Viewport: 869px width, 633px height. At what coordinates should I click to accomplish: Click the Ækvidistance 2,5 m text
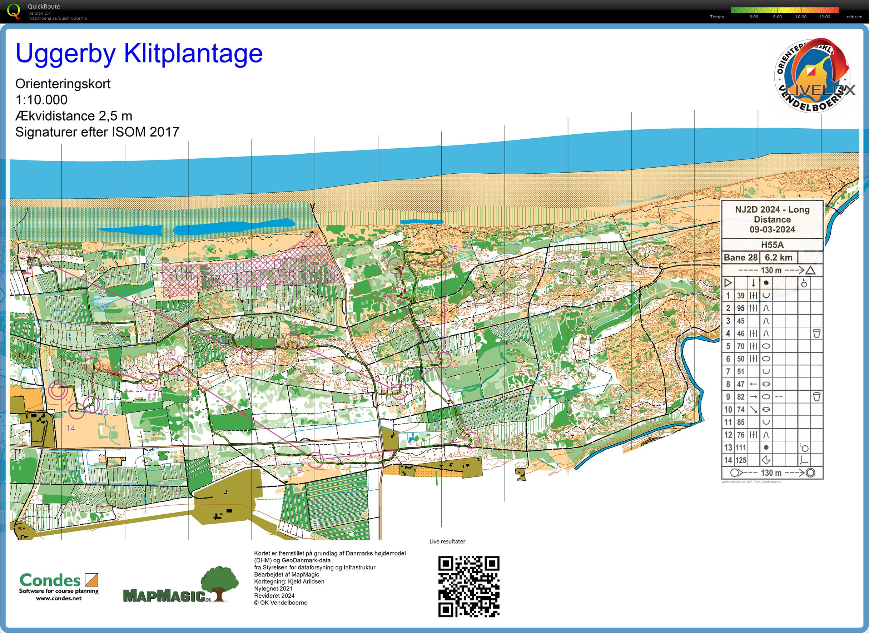pyautogui.click(x=74, y=116)
